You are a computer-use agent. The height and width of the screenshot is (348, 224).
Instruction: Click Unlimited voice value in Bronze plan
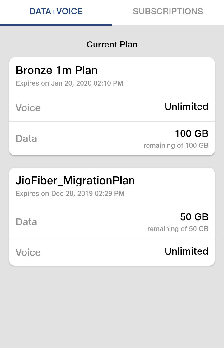click(186, 107)
